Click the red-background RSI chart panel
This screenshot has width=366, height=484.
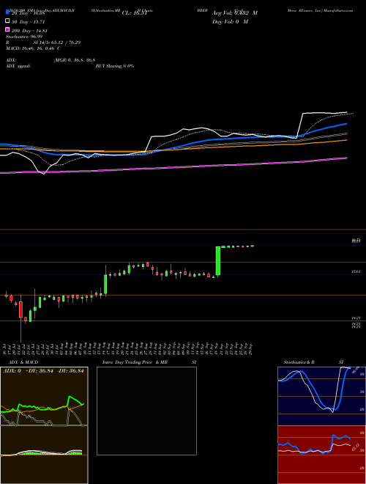pos(321,455)
